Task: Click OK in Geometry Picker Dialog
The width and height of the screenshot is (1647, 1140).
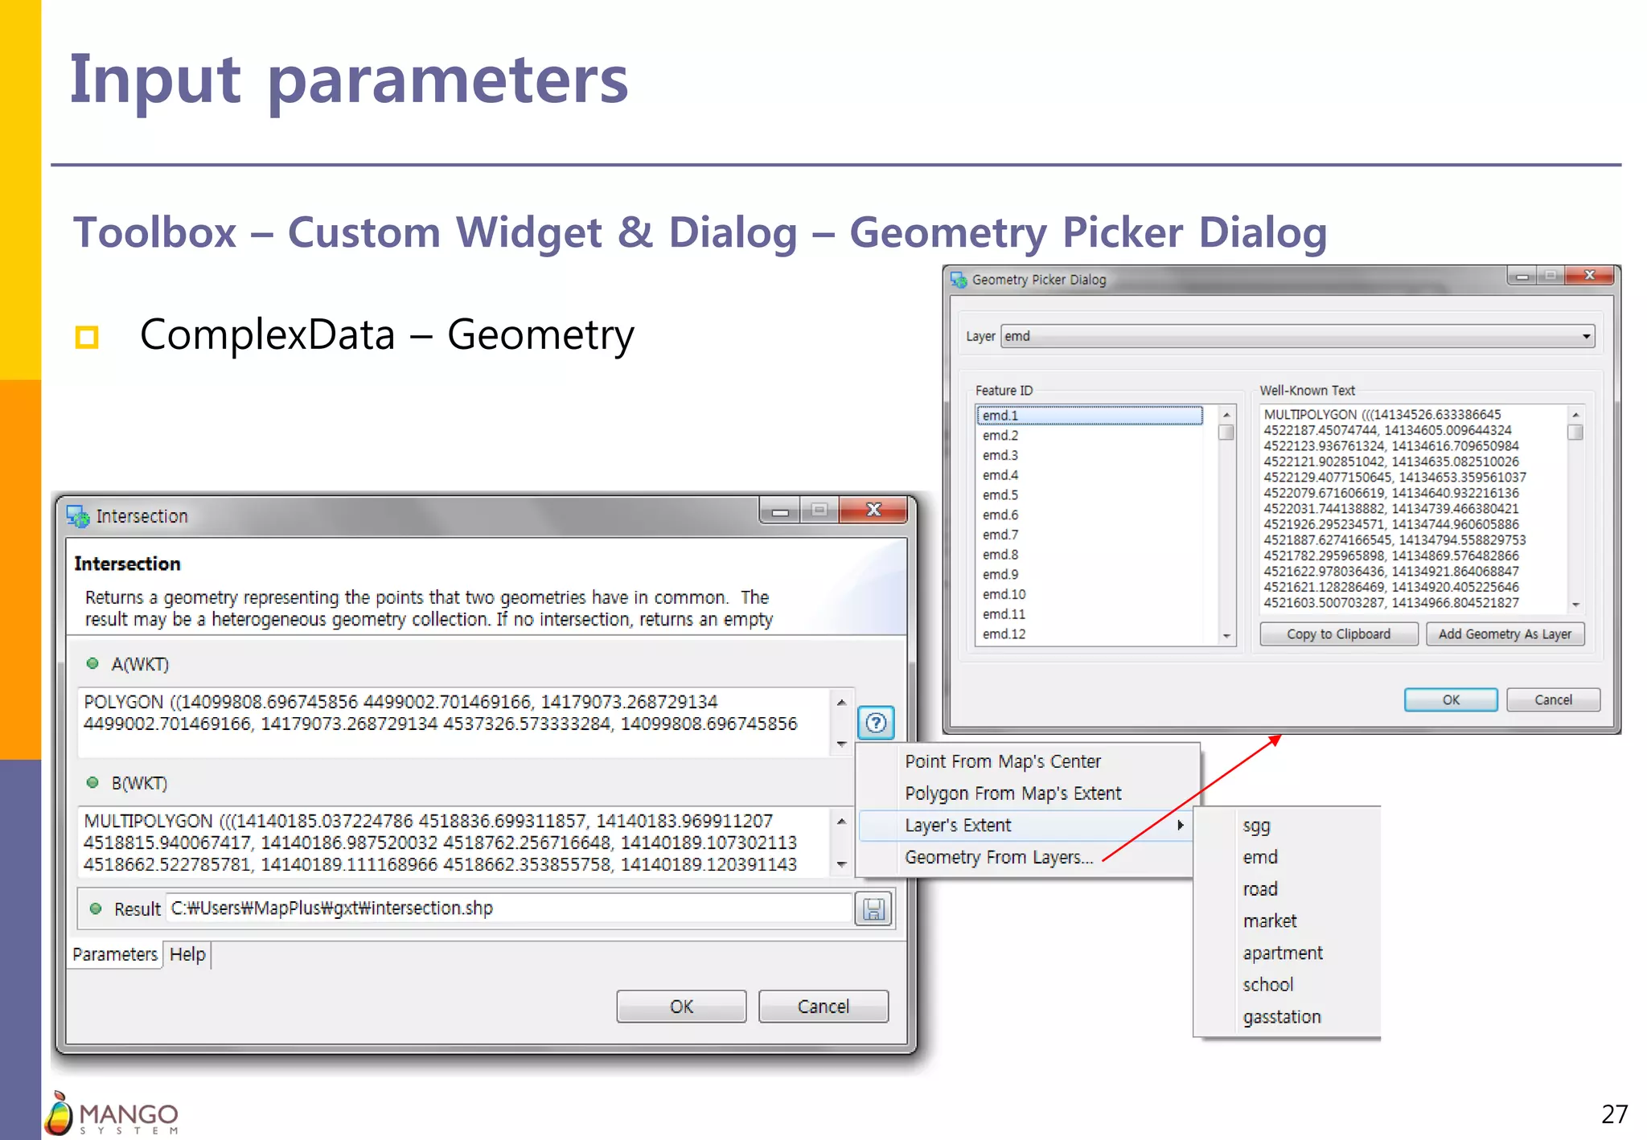Action: click(1451, 700)
